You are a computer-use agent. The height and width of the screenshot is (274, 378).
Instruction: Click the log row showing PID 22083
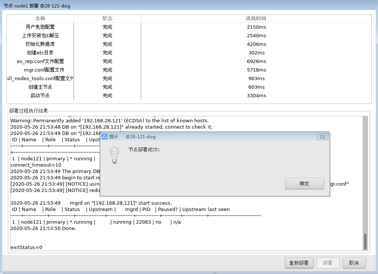tap(96, 222)
